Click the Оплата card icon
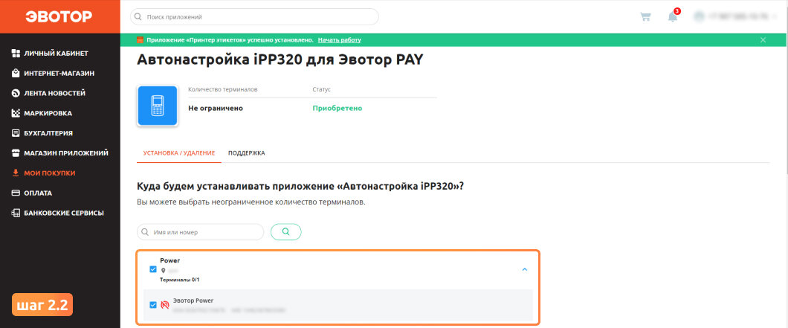 coord(16,193)
